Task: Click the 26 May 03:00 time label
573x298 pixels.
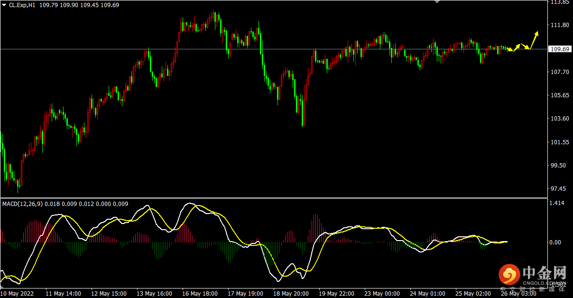Action: click(518, 294)
